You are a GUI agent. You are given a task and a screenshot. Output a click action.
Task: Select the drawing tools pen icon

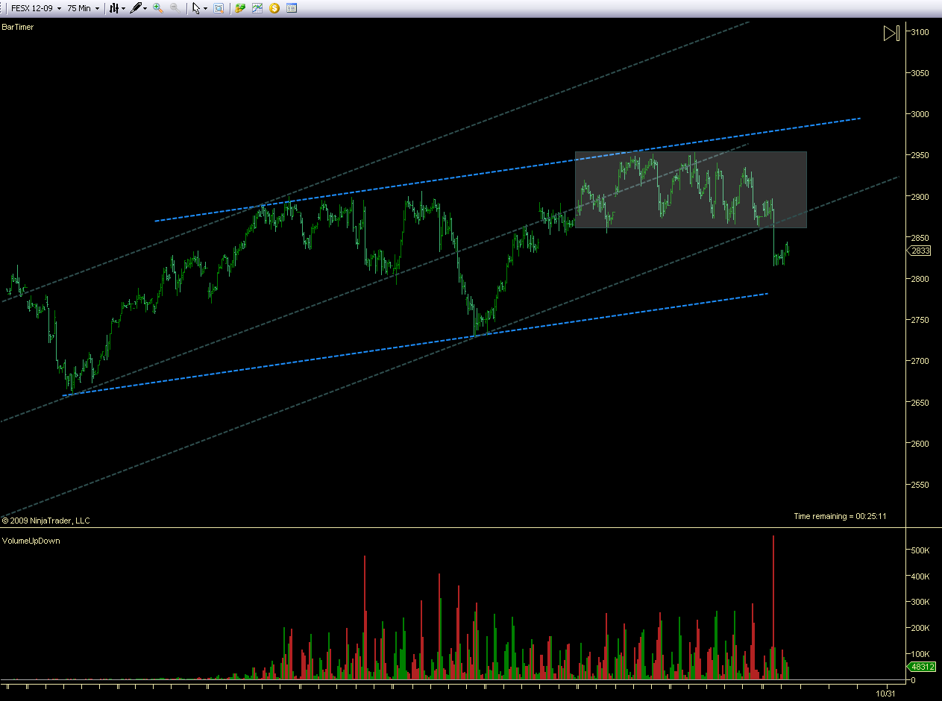[136, 8]
